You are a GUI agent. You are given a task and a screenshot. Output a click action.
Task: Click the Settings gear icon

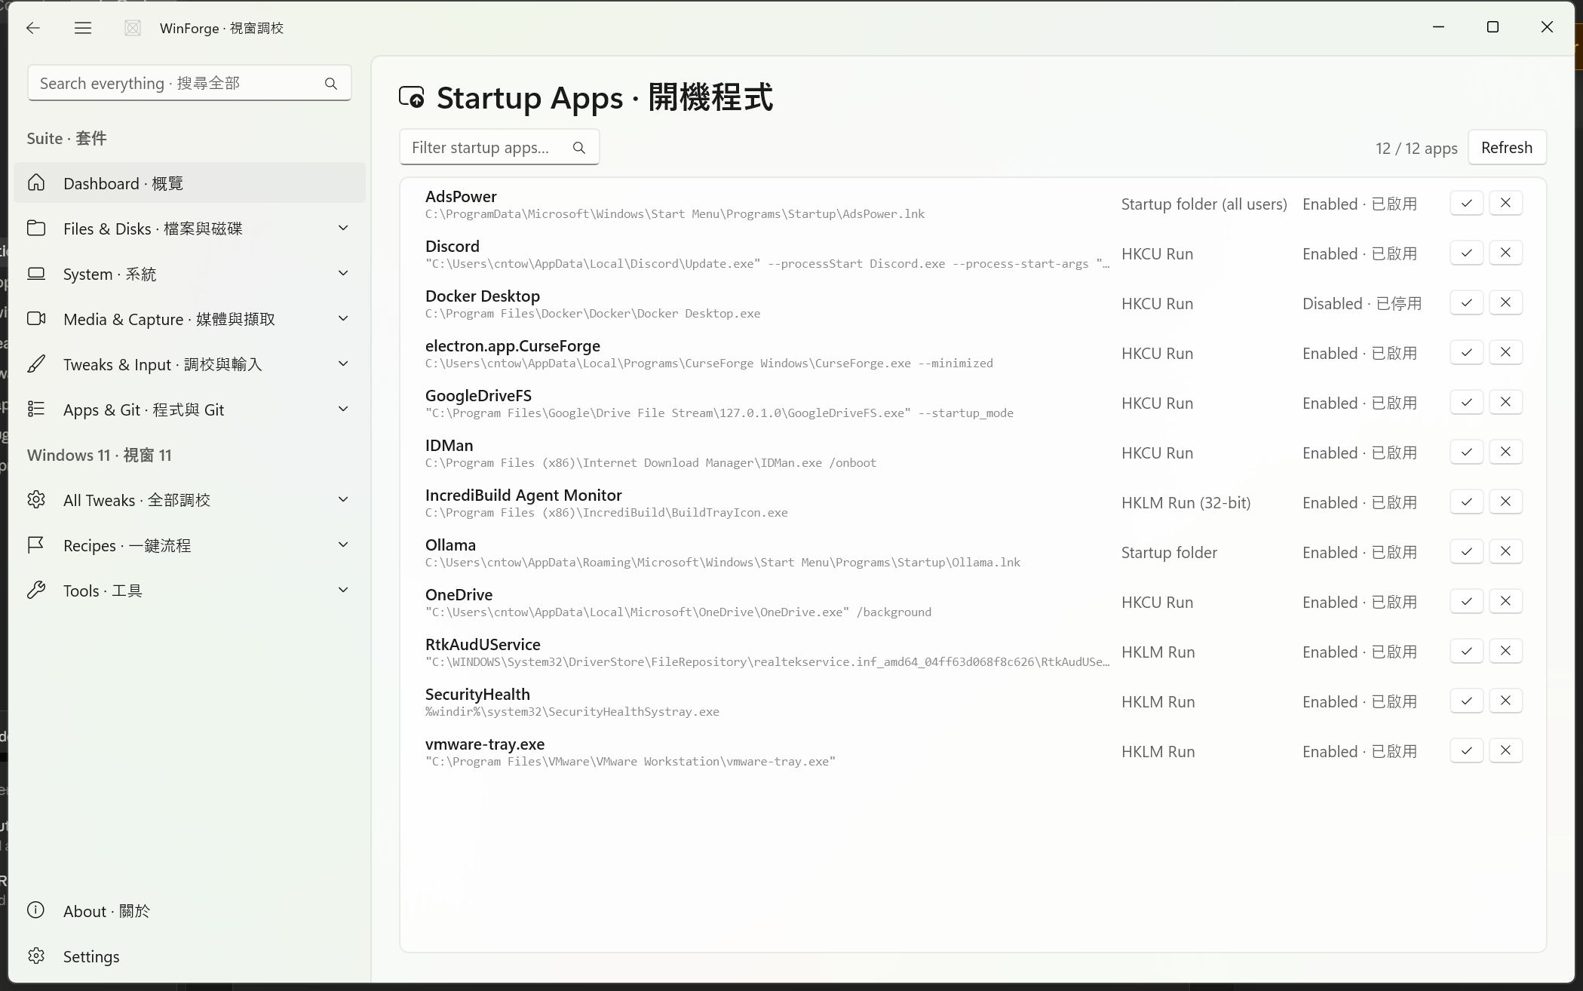36,956
